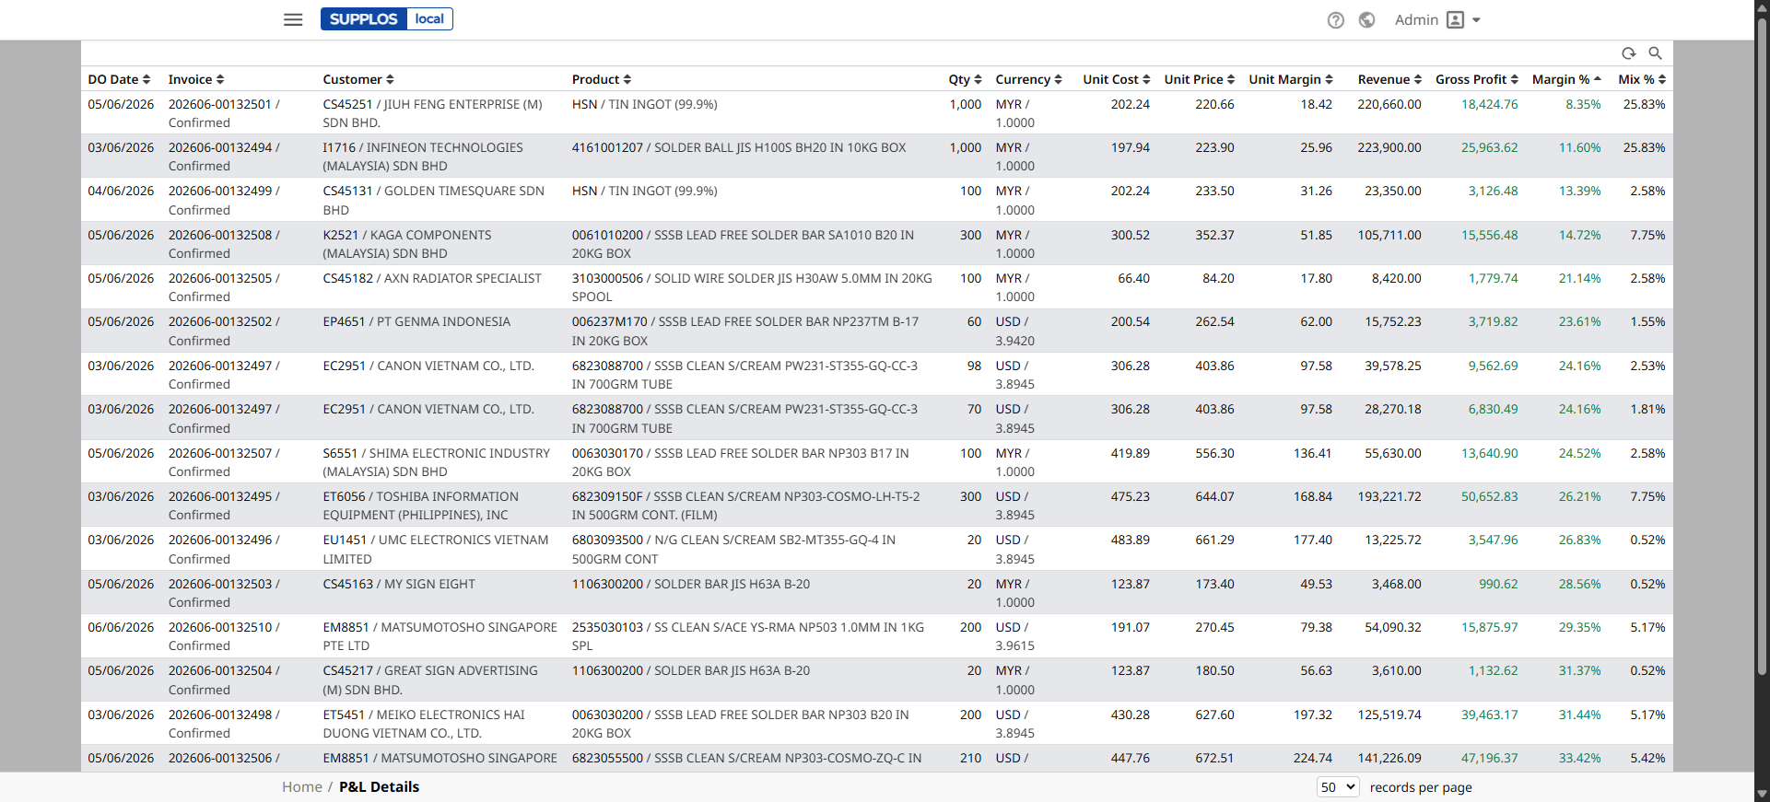
Task: Click P&L Details breadcrumb text
Action: (x=379, y=787)
